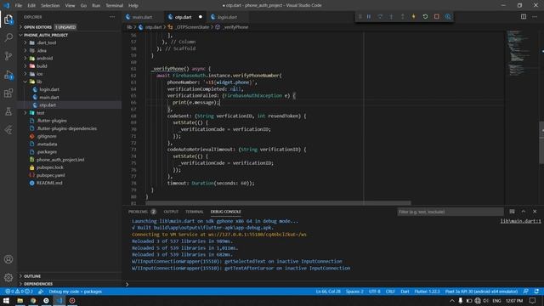
Task: Open the Run menu
Action: (x=96, y=6)
